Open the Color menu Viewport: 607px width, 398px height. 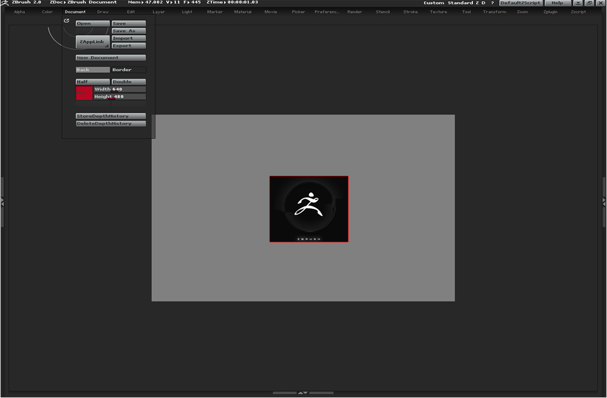(47, 12)
